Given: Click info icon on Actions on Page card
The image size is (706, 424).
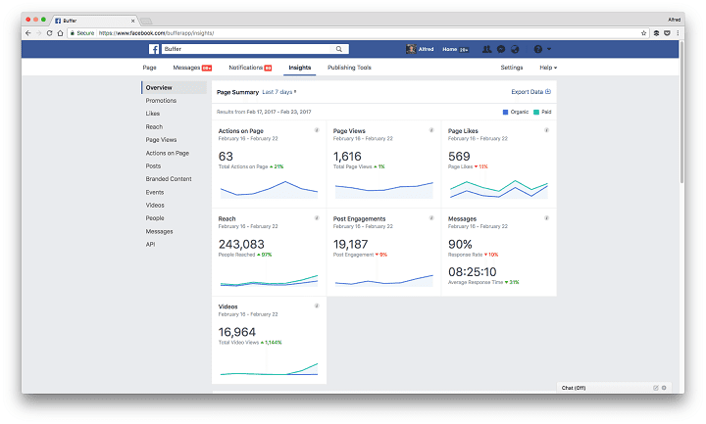Looking at the screenshot, I should pyautogui.click(x=317, y=130).
